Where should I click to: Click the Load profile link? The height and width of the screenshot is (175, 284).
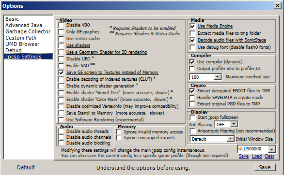pos(257,156)
